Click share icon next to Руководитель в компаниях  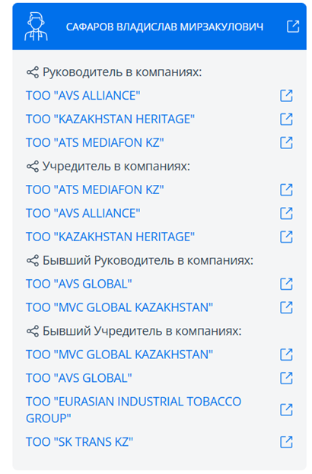click(33, 72)
